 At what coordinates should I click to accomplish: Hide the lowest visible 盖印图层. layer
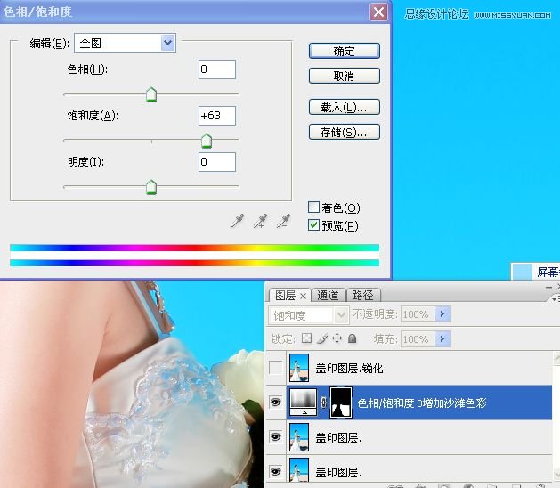pos(275,472)
